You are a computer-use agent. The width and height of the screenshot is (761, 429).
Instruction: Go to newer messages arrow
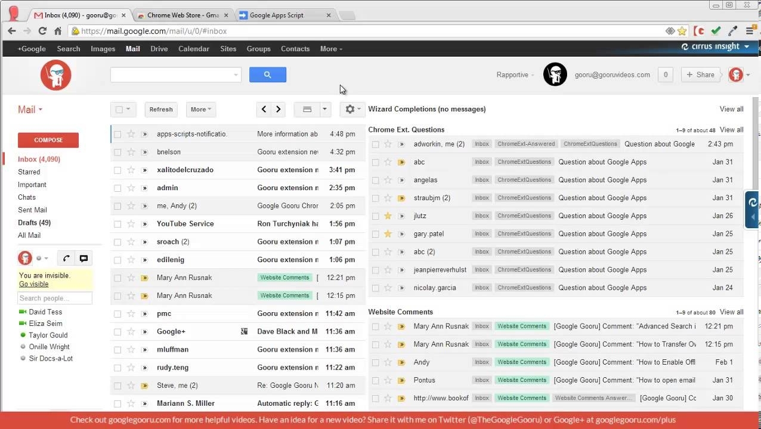click(x=264, y=109)
